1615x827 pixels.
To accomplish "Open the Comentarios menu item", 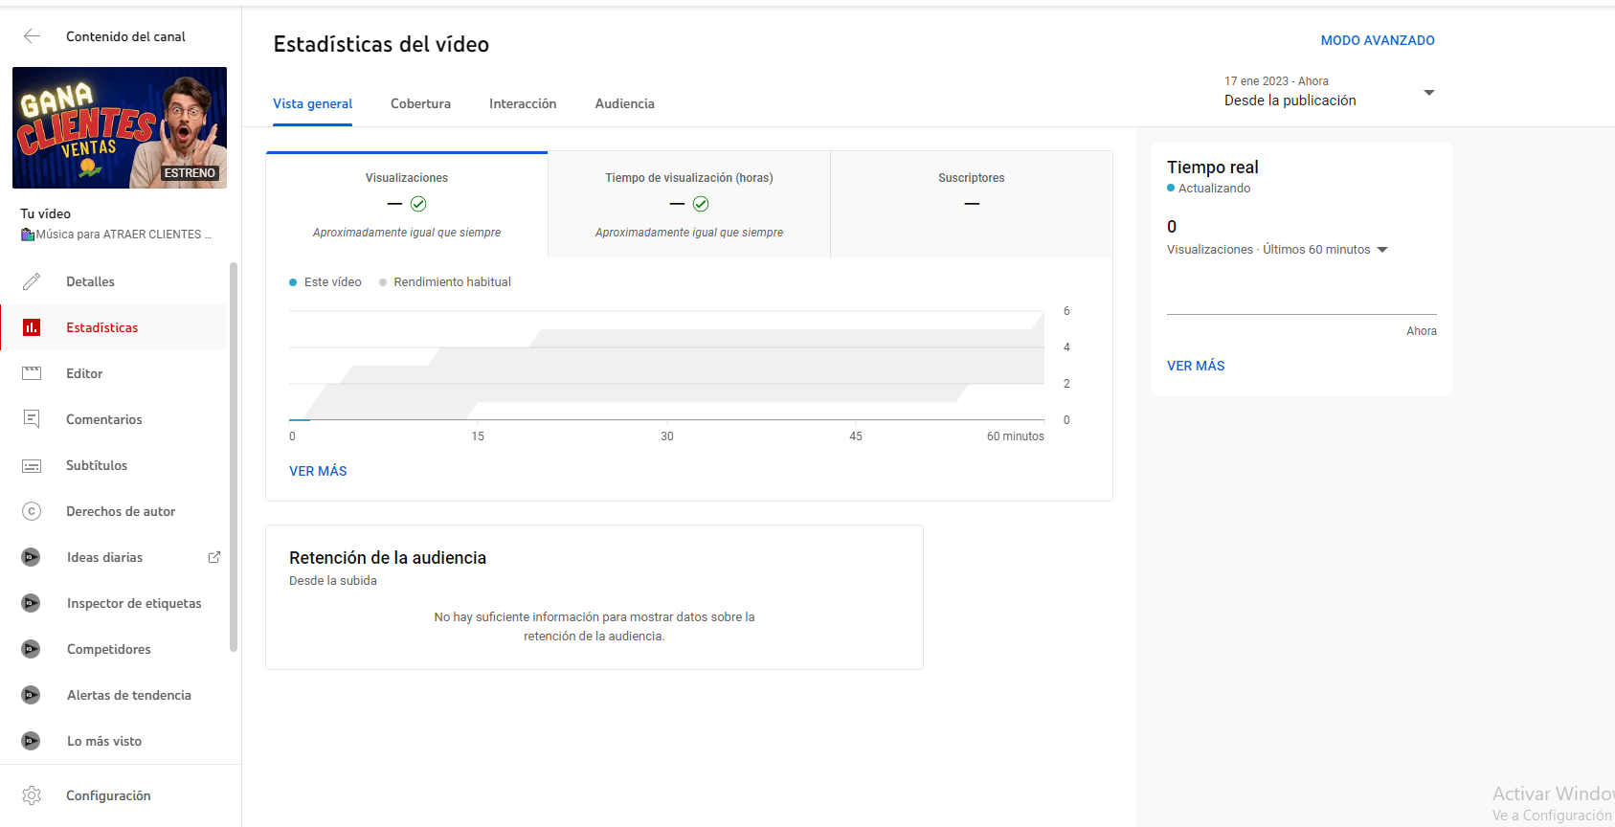I will [x=113, y=419].
